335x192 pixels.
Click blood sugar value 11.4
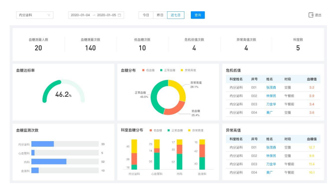(x=312, y=164)
